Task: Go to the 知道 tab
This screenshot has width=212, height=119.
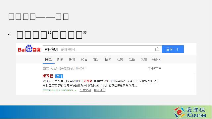Action: [x=84, y=59]
